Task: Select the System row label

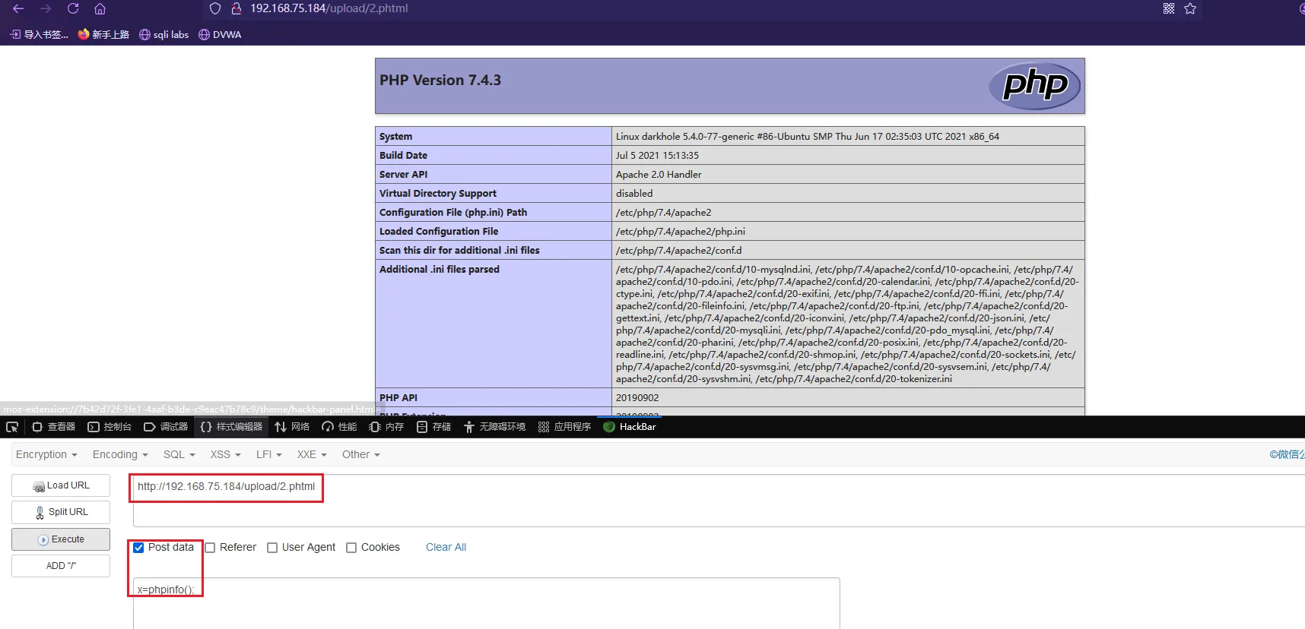Action: point(396,137)
